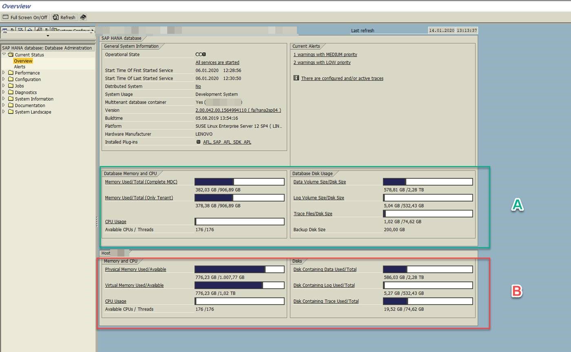The height and width of the screenshot is (352, 571).
Task: Click the 'SAP HANA database: Database Administration' header
Action: (47, 48)
